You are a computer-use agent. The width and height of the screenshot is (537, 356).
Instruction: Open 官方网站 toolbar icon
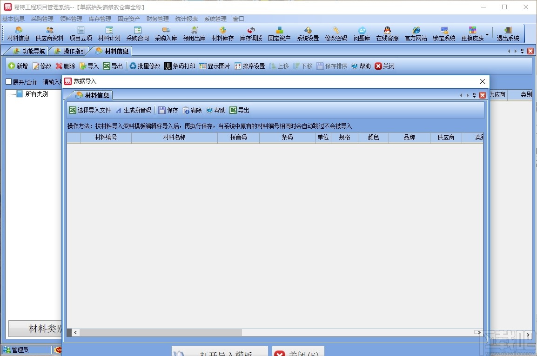(416, 34)
